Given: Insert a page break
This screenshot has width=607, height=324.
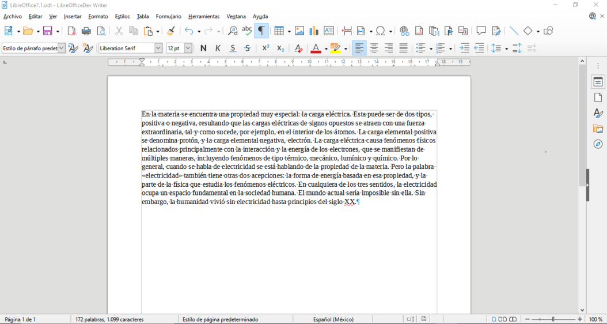Looking at the screenshot, I should click(x=347, y=31).
